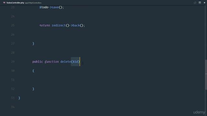Click line number 34 in gutter

(x=13, y=107)
